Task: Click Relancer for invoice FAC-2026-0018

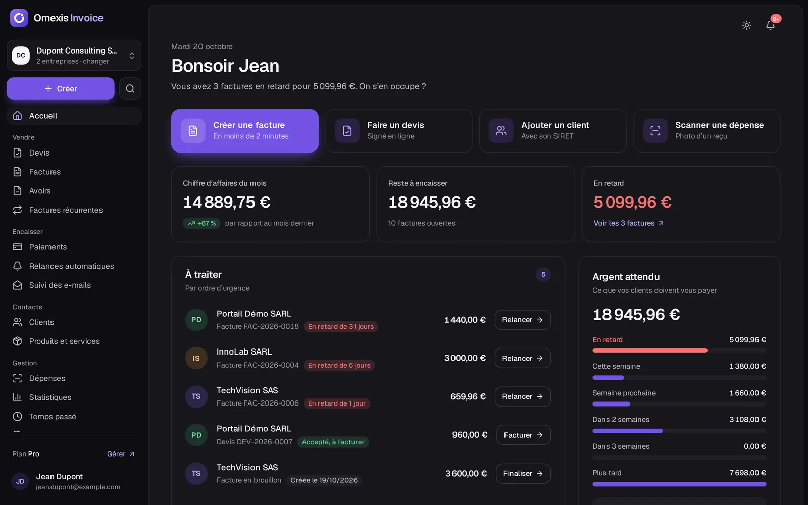Action: tap(523, 320)
